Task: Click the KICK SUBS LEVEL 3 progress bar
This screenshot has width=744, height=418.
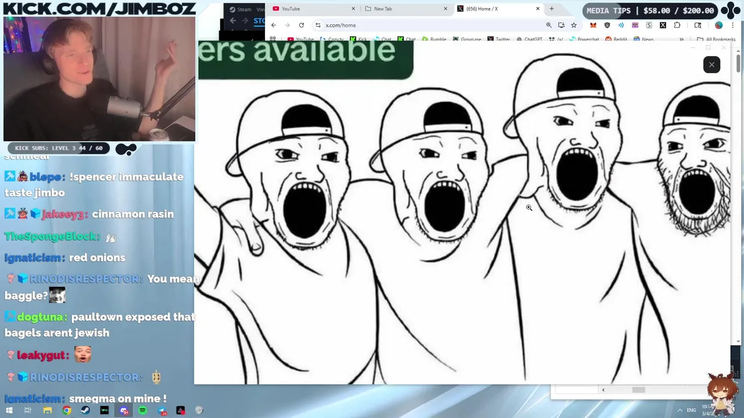Action: 58,148
